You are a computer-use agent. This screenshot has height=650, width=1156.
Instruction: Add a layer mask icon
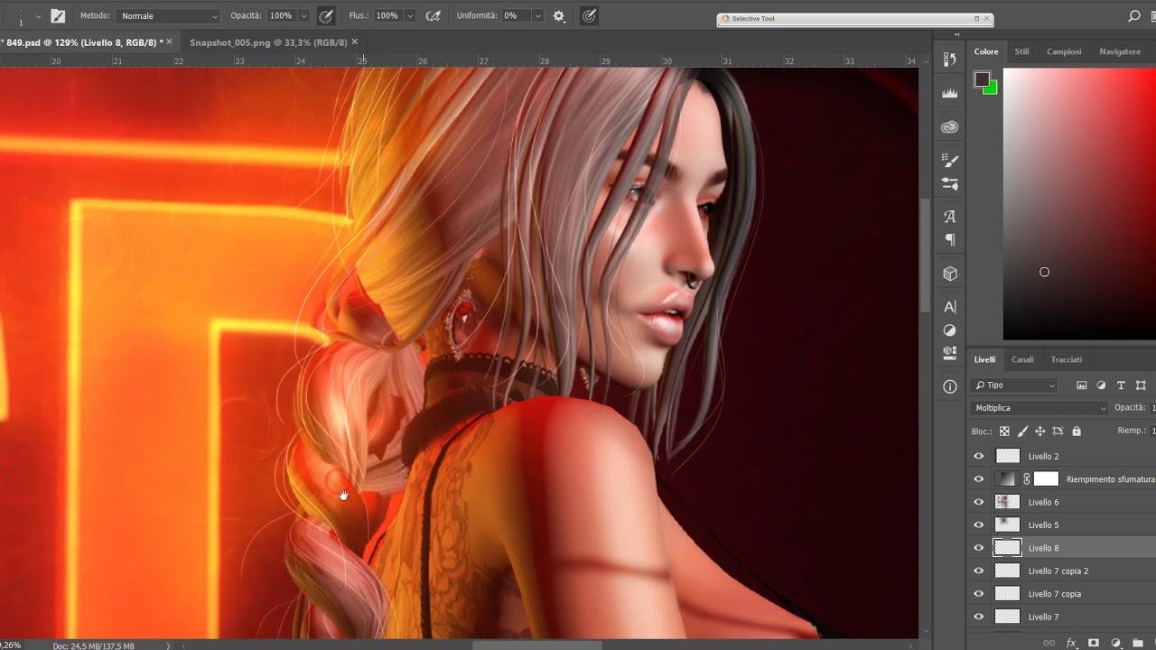[x=1094, y=643]
